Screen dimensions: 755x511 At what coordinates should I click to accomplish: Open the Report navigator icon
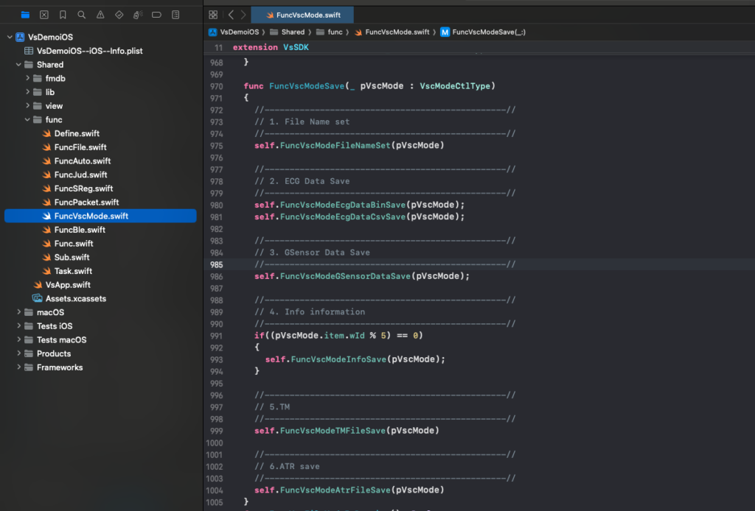[175, 15]
